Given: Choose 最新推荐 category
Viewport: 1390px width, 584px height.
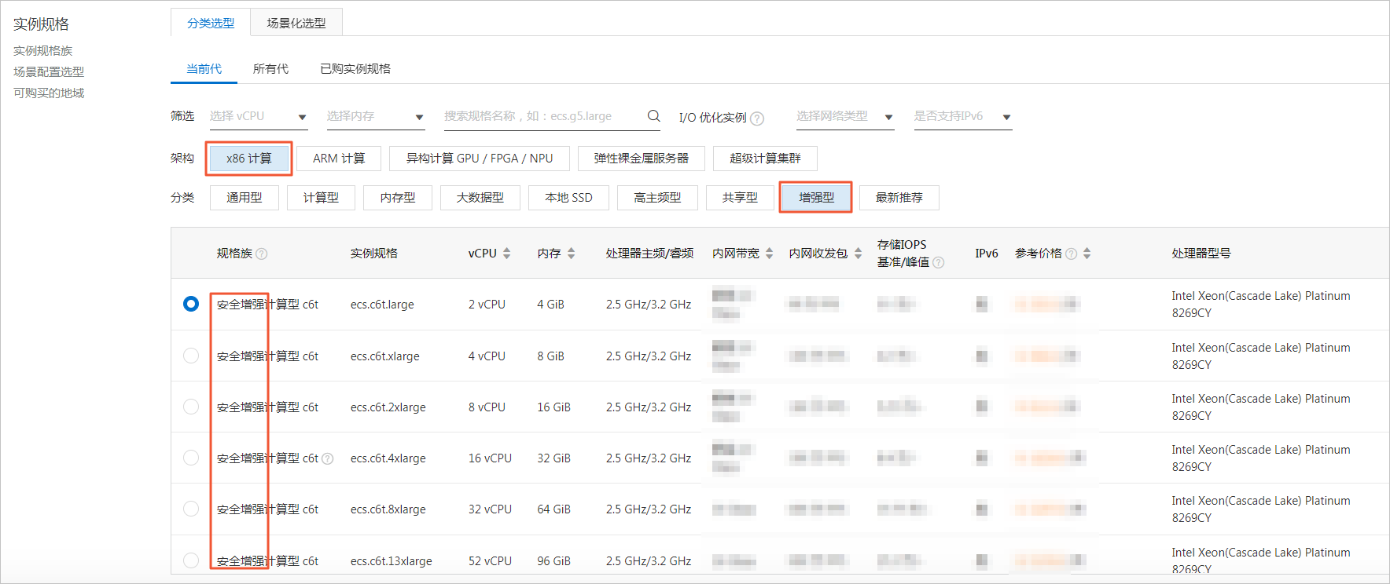Looking at the screenshot, I should (x=899, y=198).
